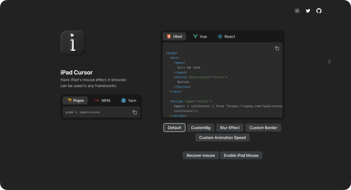Viewport: 351px width, 190px height.
Task: Toggle light/dark theme sun icon
Action: click(297, 11)
